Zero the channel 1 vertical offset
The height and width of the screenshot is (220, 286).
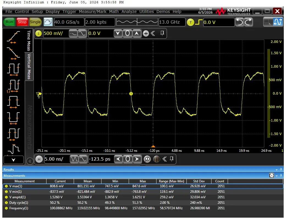click(x=128, y=33)
